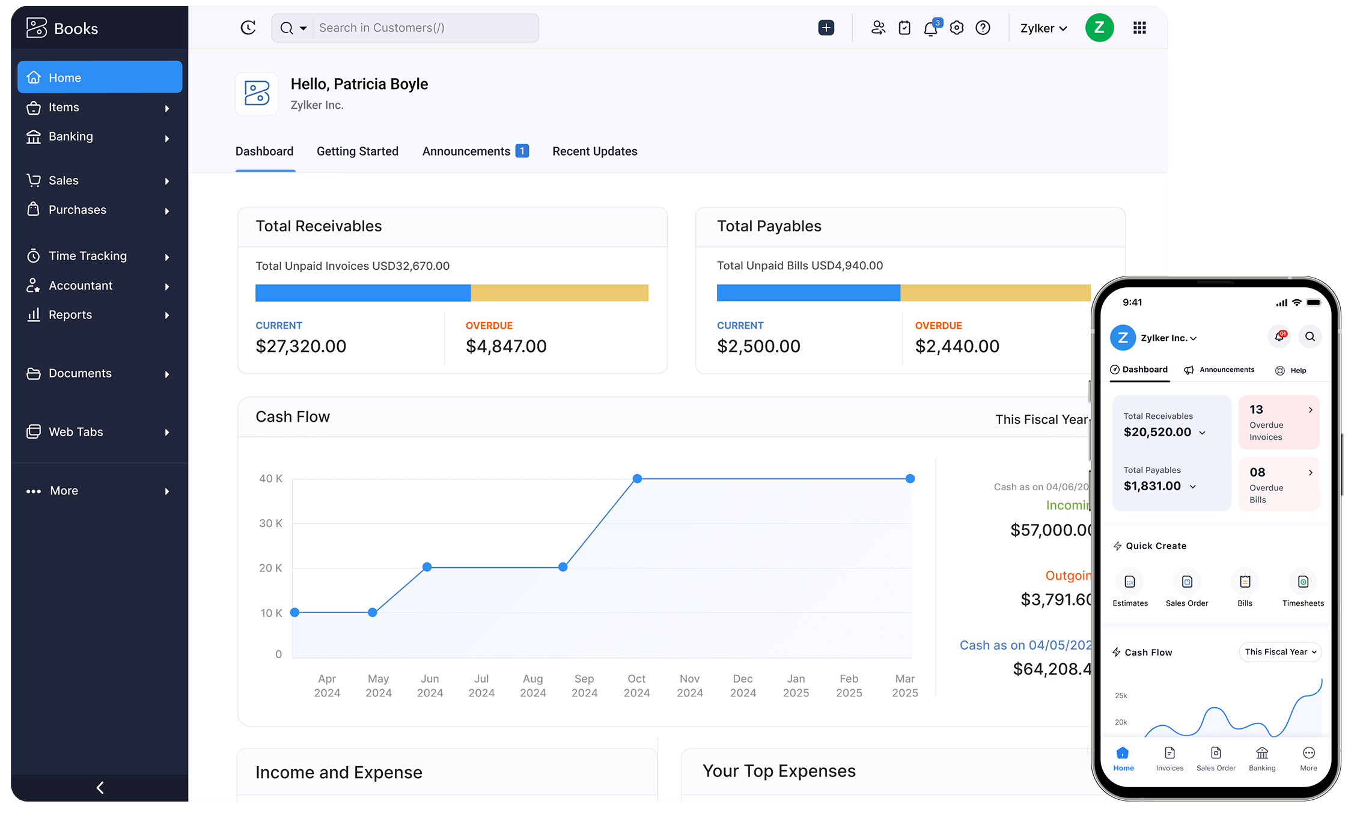1354x816 pixels.
Task: Open the Announcements tab
Action: pos(468,151)
